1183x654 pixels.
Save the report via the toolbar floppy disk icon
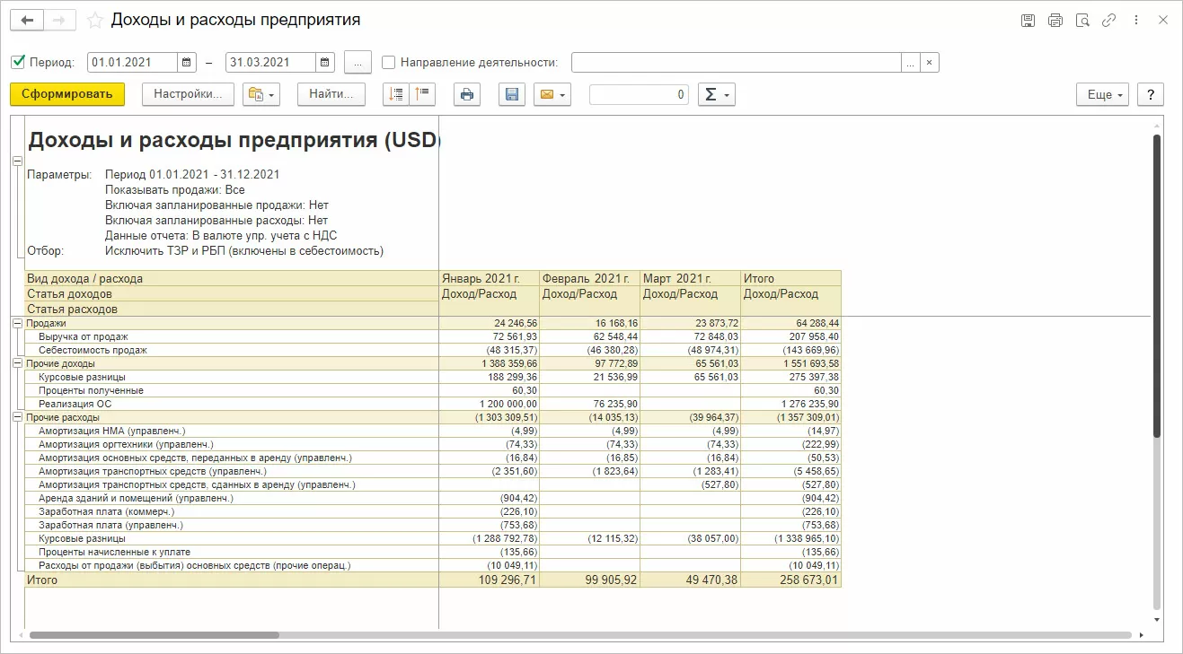tap(512, 94)
